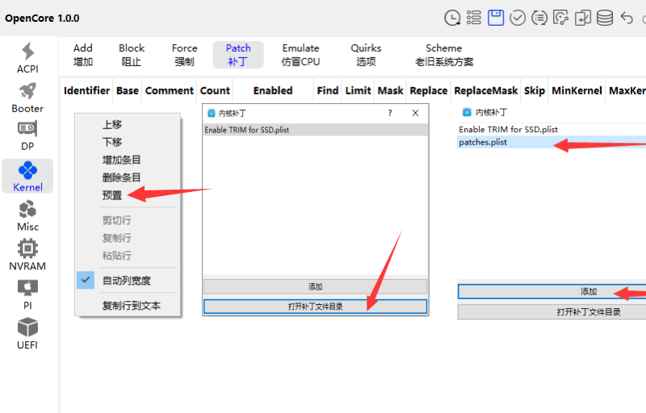
Task: Open the database stack icon
Action: (x=604, y=18)
